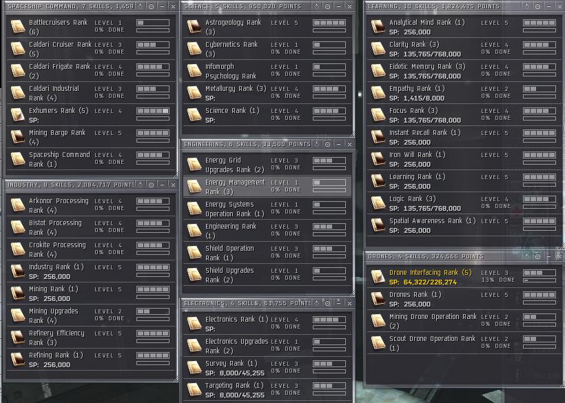The image size is (565, 403).
Task: Click the Empathy skill book icon
Action: (378, 93)
